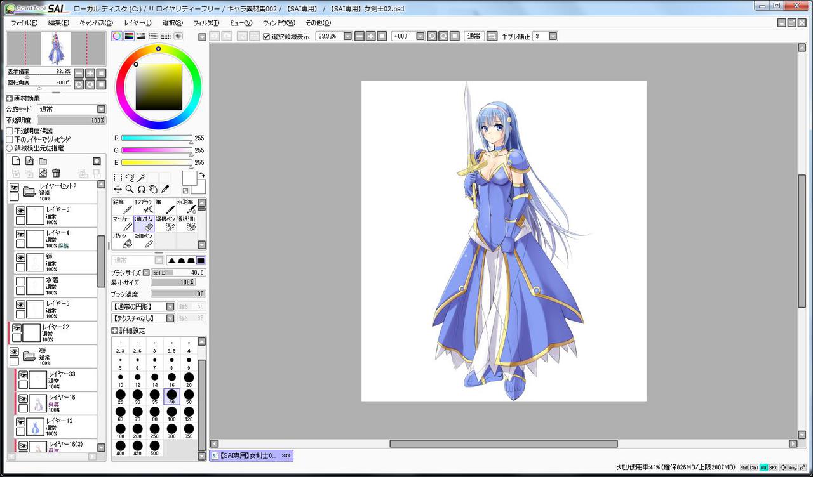The height and width of the screenshot is (477, 813).
Task: Choose the 筆 brush tool
Action: coord(166,206)
